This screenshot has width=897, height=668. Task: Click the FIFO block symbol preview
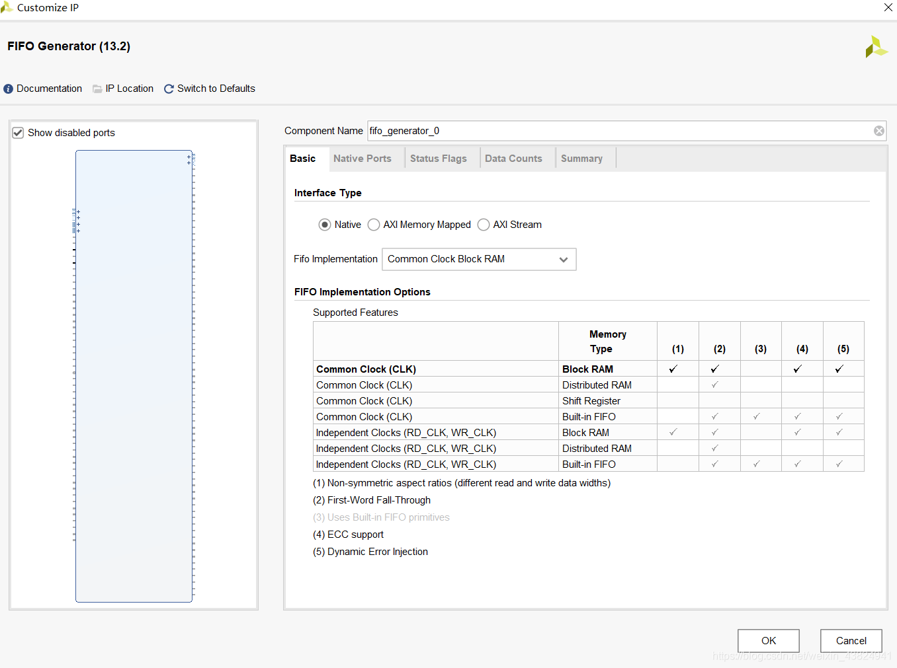pos(134,376)
